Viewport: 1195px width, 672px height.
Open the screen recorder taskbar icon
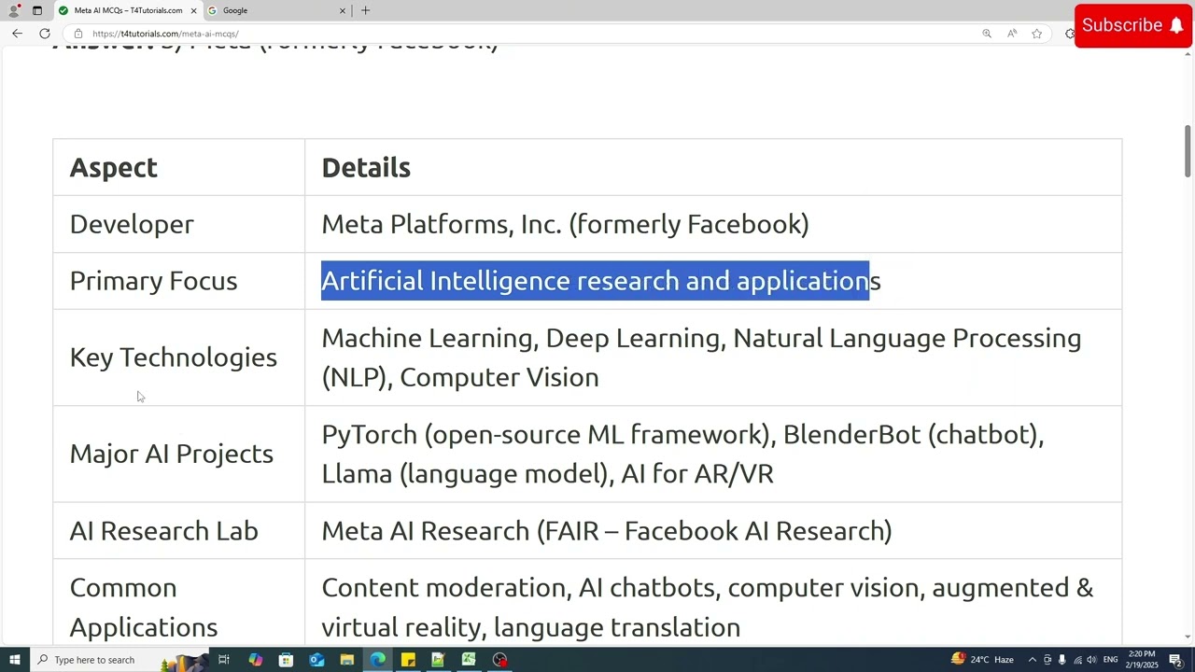(500, 660)
